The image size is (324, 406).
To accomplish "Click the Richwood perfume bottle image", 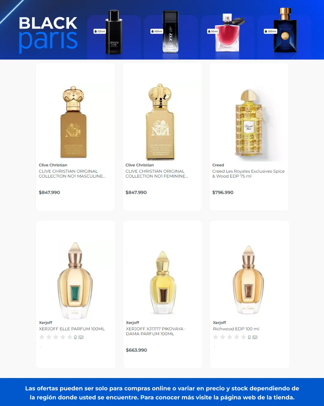I will [x=248, y=280].
